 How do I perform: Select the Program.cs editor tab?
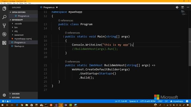(x=49, y=7)
